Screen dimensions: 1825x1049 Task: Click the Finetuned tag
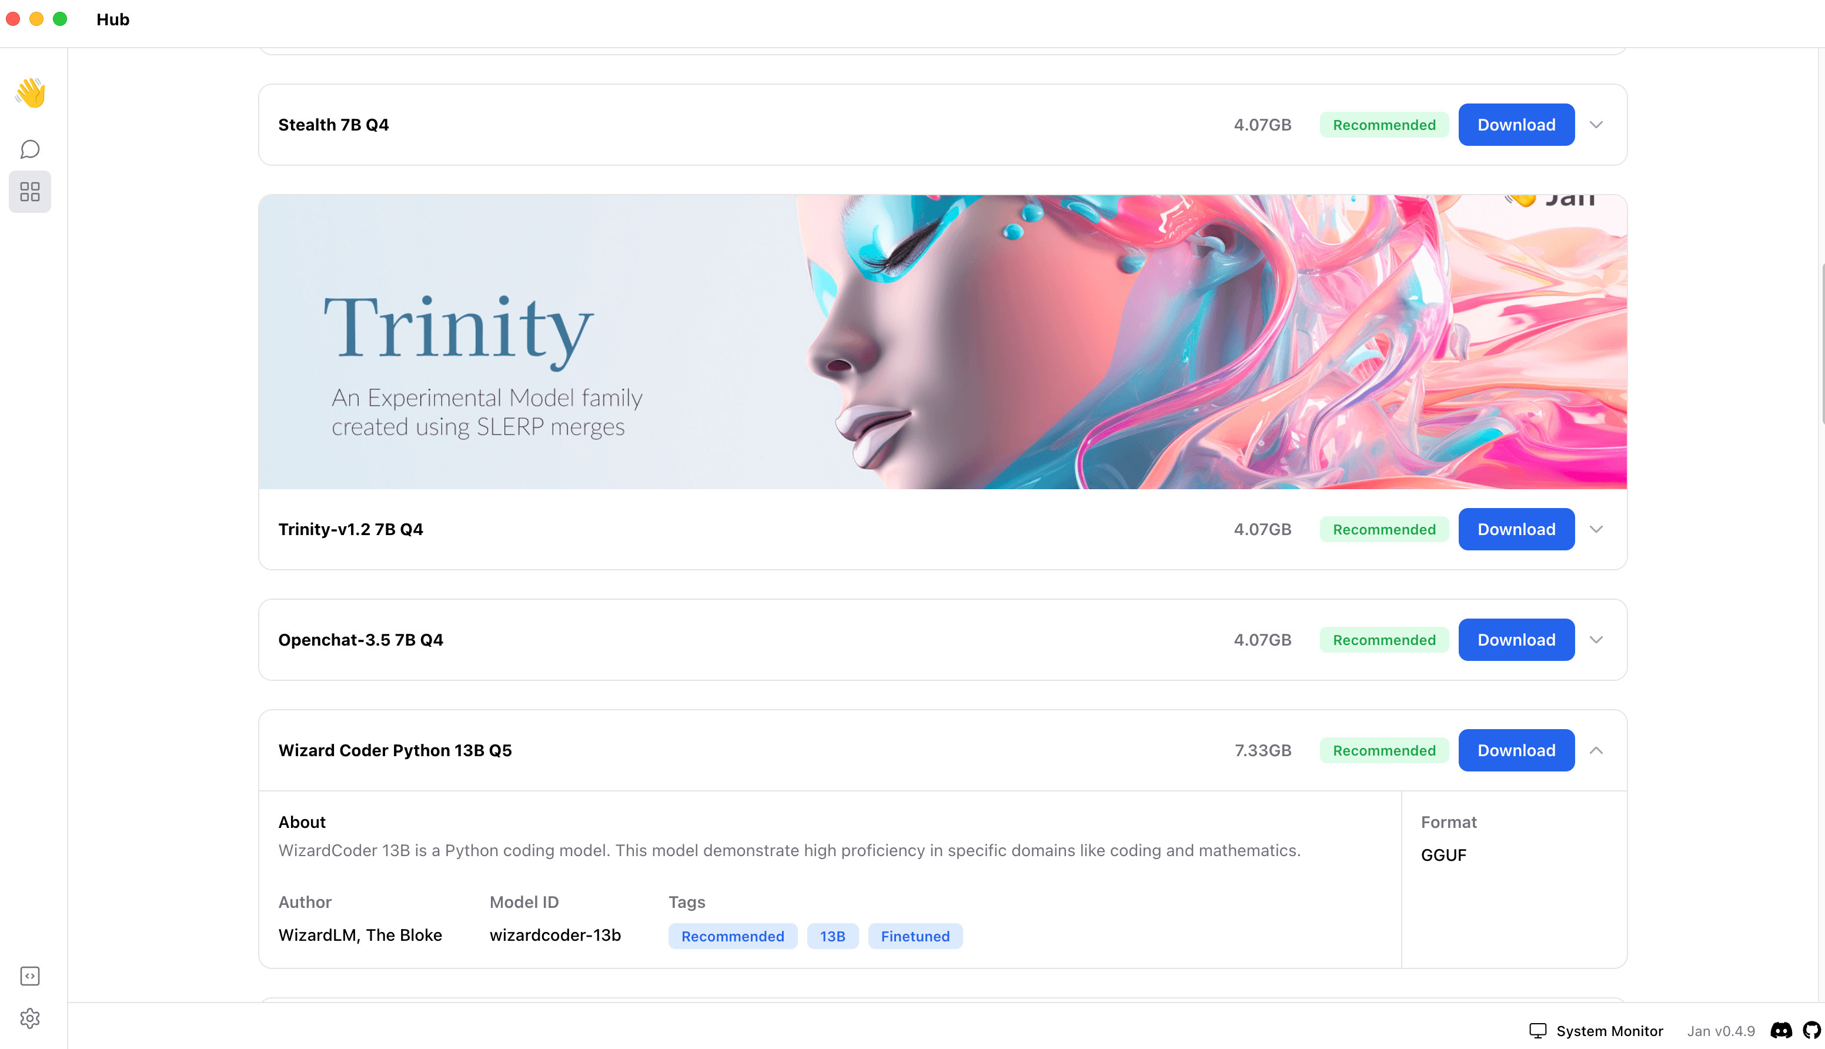915,936
